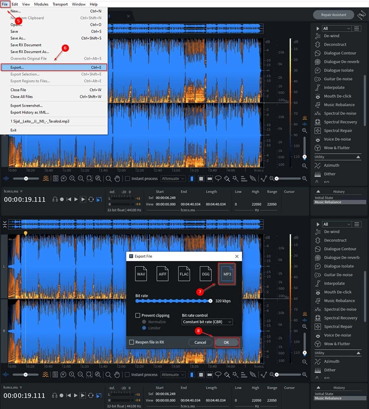Open the Attenuate dropdown below the File menu window
This screenshot has width=369, height=409.
[173, 179]
